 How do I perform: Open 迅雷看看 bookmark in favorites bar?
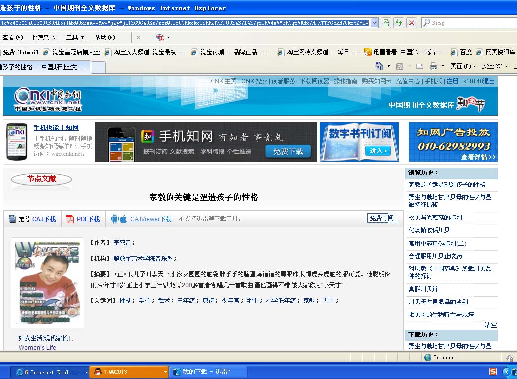coord(404,52)
